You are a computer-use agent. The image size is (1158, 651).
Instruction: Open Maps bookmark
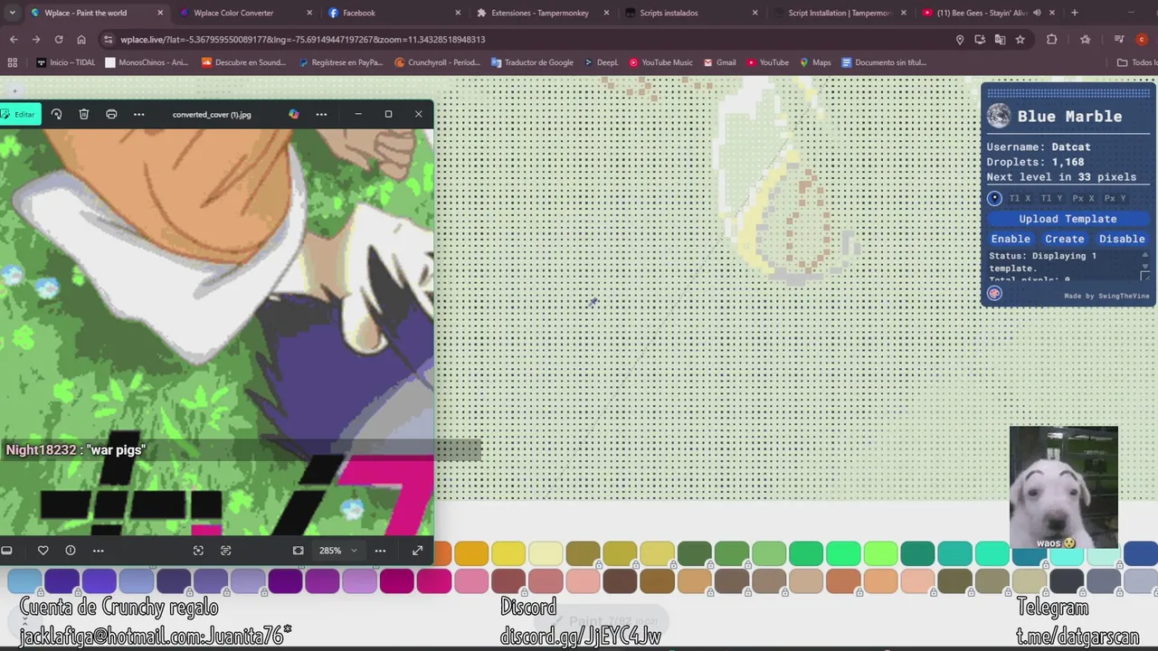click(x=815, y=62)
